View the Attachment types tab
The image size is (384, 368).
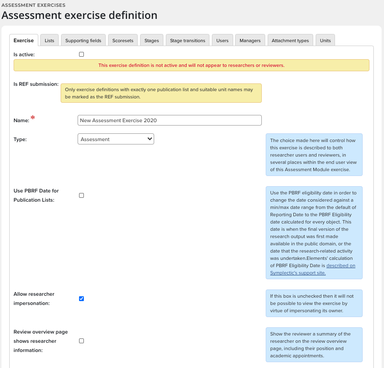(290, 40)
